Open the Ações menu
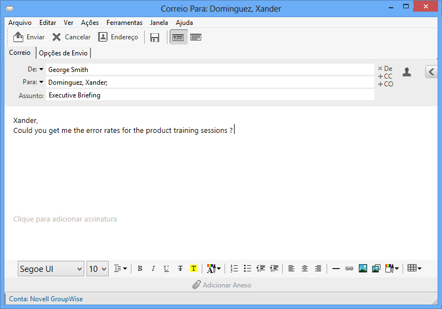Viewport: 442px width, 309px height. click(x=90, y=23)
